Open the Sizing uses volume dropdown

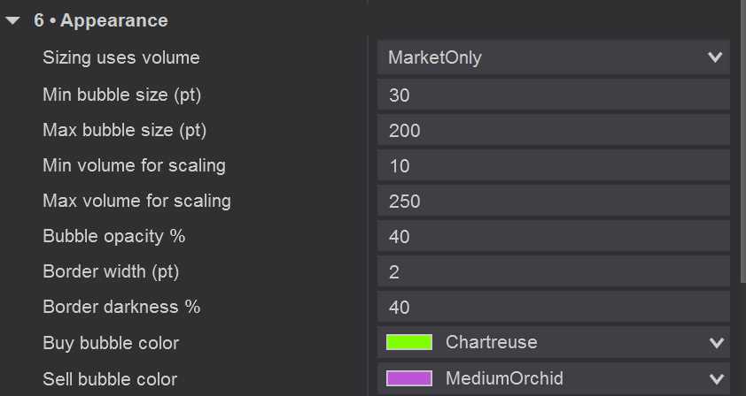[x=553, y=58]
